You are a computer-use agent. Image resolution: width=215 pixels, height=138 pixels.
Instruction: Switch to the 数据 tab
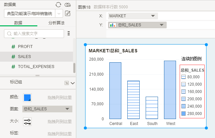(18, 23)
